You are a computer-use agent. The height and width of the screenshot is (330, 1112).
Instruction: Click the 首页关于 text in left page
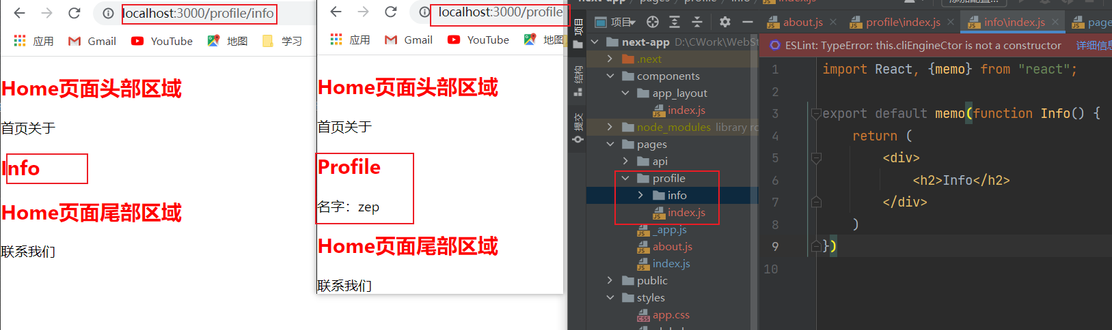[x=28, y=128]
